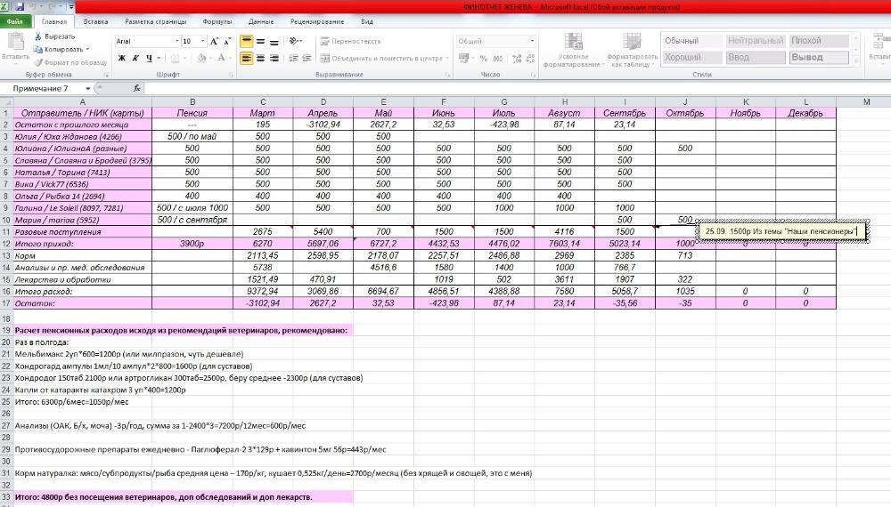Screen dimensions: 891x507
Task: Toggle bold formatting (Ж)
Action: coord(123,58)
